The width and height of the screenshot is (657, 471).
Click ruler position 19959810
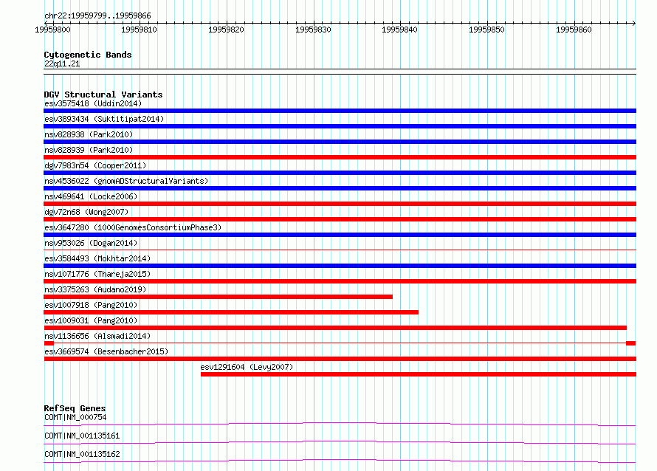[x=139, y=30]
